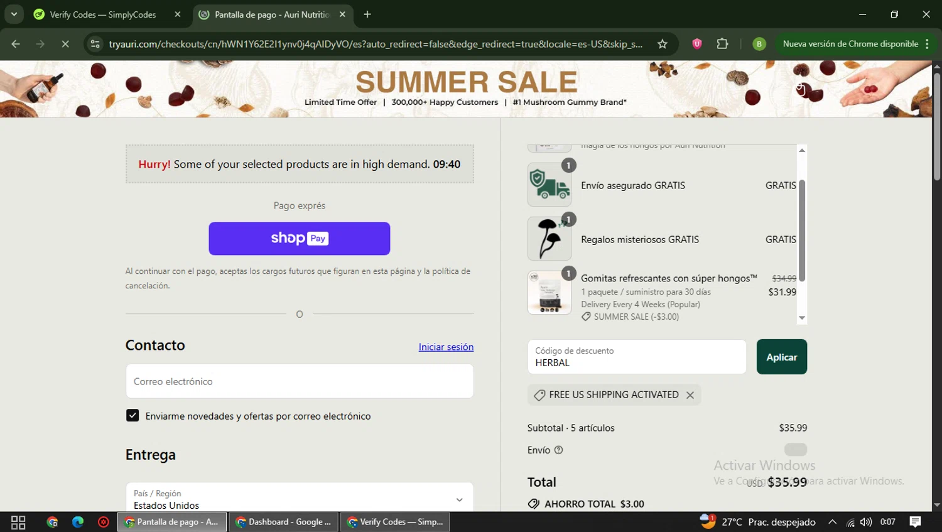
Task: Open the Envío help question icon
Action: pyautogui.click(x=558, y=450)
